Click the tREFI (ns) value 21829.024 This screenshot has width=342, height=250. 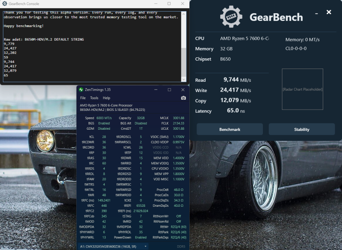[x=141, y=211]
